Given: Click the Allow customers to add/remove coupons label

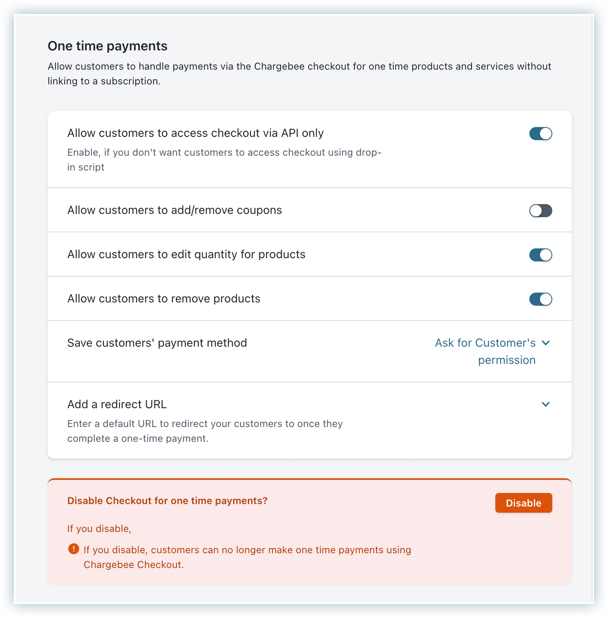Looking at the screenshot, I should [175, 210].
